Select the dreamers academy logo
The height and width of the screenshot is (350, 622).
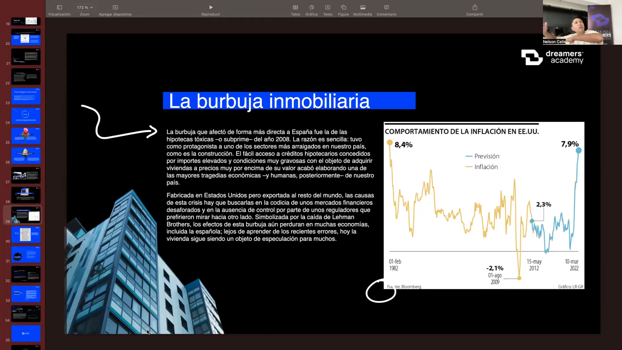coord(552,57)
